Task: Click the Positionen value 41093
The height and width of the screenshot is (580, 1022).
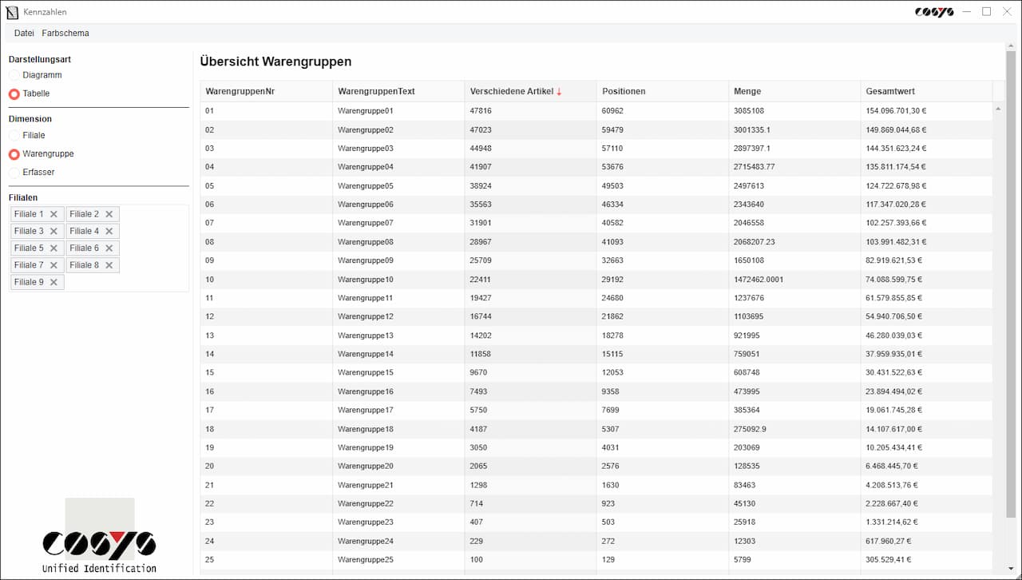Action: tap(612, 242)
